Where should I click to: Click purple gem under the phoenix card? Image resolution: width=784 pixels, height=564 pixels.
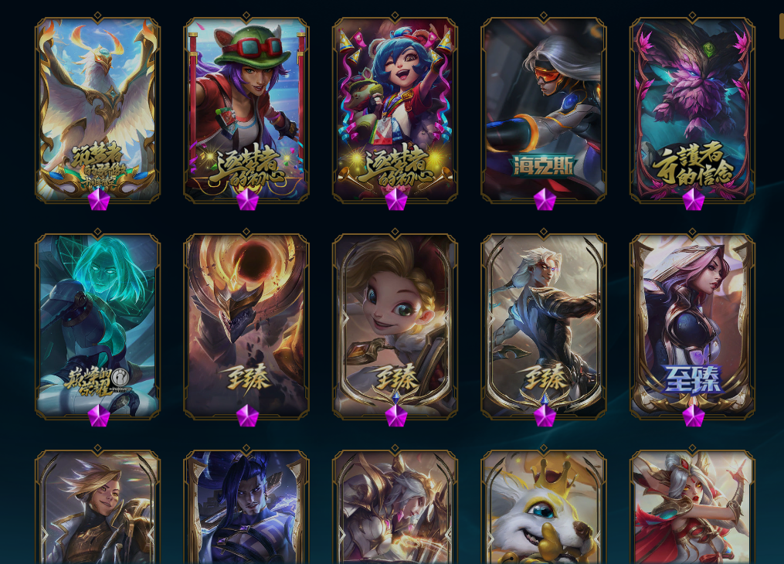(99, 199)
